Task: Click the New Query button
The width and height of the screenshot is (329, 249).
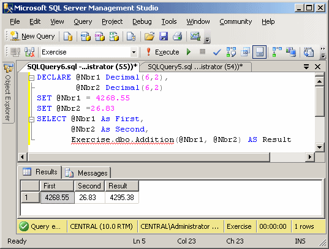Action: (x=33, y=36)
